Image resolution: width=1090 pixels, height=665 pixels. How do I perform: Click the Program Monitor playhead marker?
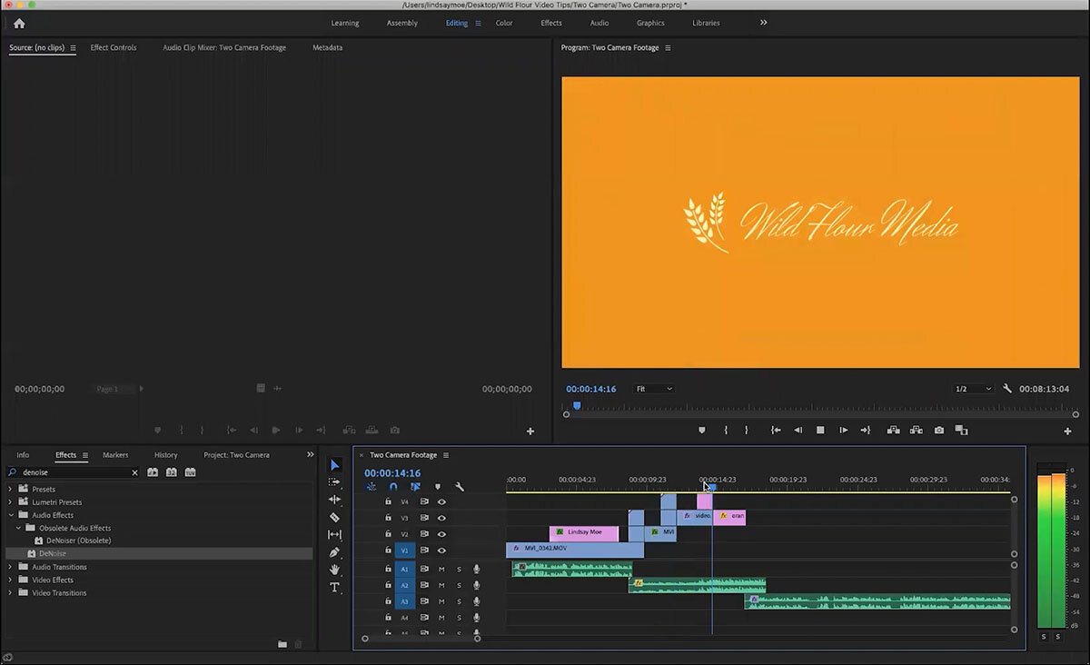pos(576,406)
